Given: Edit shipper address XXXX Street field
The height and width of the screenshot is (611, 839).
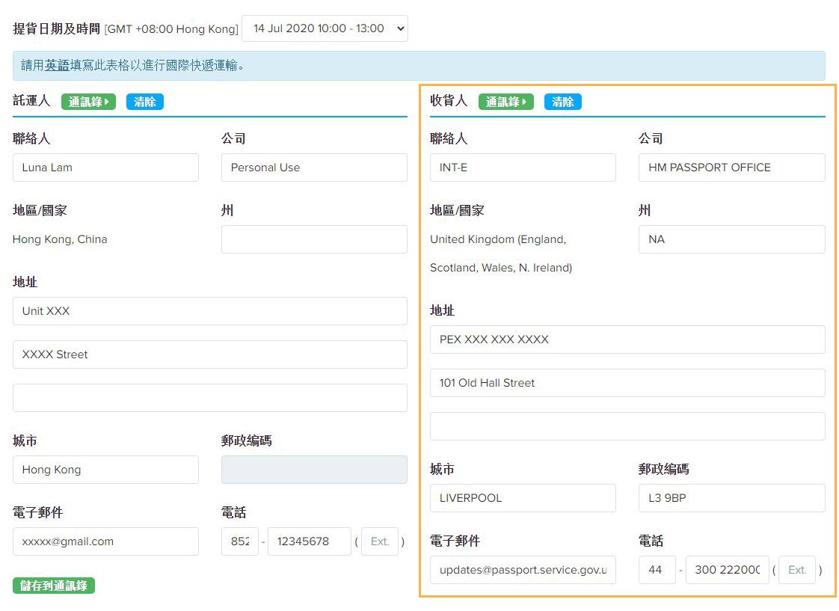Looking at the screenshot, I should (x=209, y=354).
